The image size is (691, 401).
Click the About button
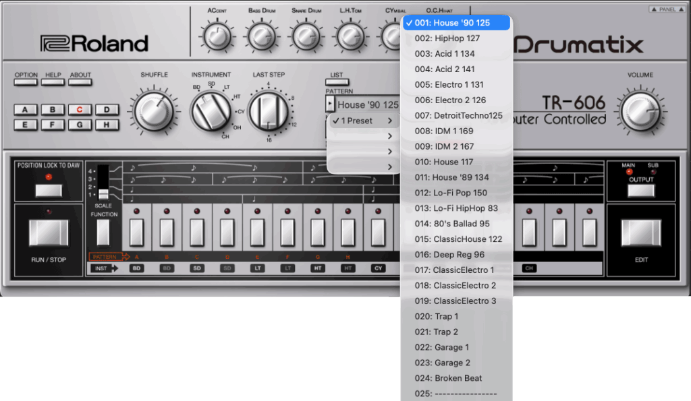[x=80, y=82]
